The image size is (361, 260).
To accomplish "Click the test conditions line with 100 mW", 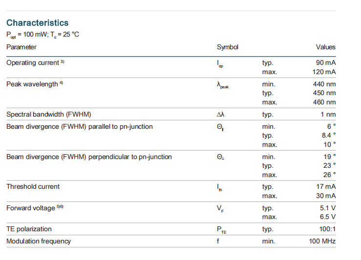I will [x=42, y=35].
